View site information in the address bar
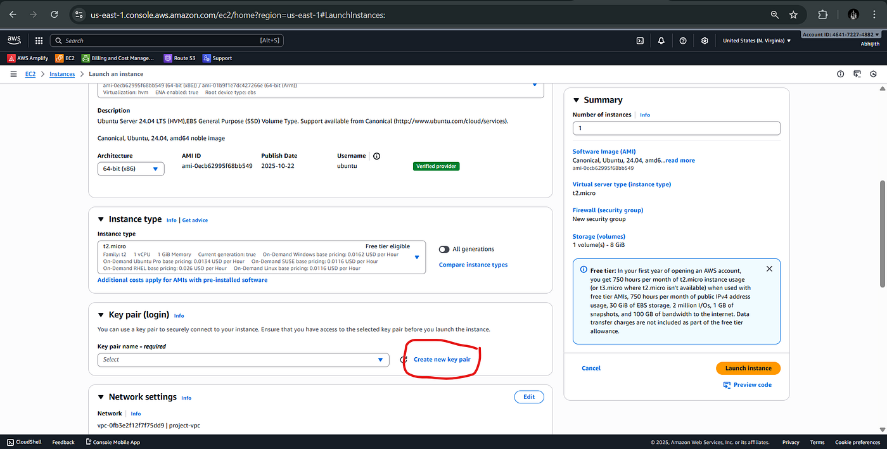This screenshot has height=449, width=887. pos(79,14)
